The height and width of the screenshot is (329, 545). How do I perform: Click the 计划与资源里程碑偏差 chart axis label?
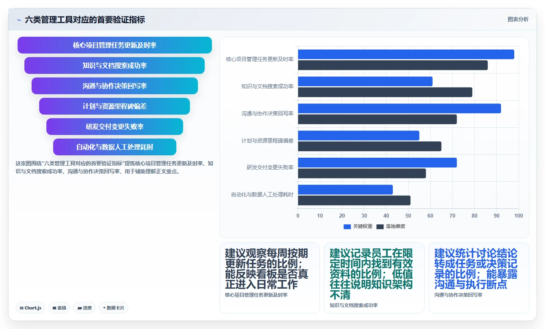tap(267, 141)
